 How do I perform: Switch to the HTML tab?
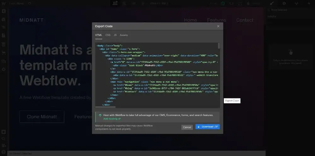pos(99,35)
